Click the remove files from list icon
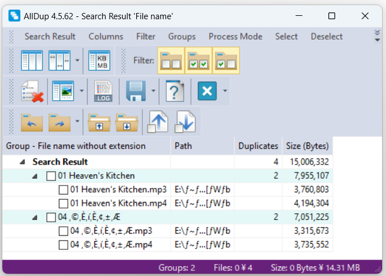Image resolution: width=386 pixels, height=276 pixels. pyautogui.click(x=32, y=91)
